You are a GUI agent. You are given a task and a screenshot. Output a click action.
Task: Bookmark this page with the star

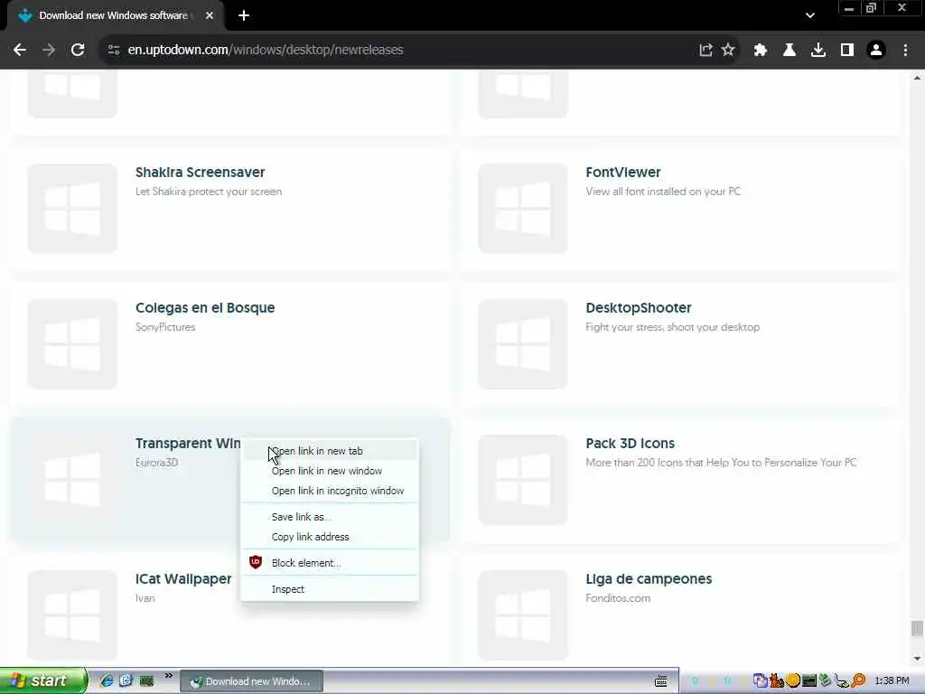click(728, 51)
